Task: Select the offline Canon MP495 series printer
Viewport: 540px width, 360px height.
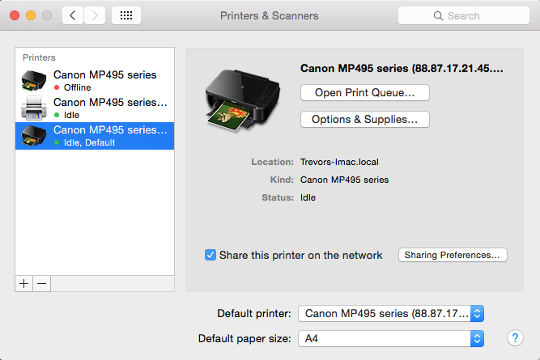Action: [x=104, y=80]
